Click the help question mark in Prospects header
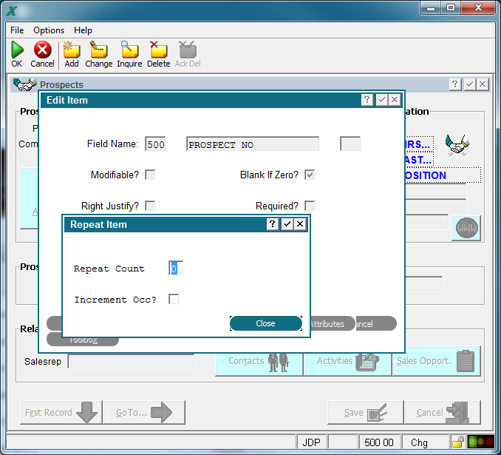501x455 pixels. point(455,84)
